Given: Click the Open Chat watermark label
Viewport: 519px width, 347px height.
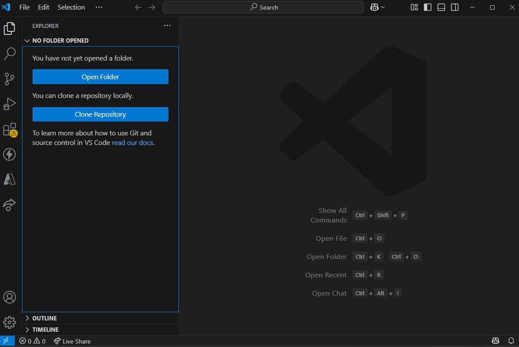Looking at the screenshot, I should click(x=329, y=293).
